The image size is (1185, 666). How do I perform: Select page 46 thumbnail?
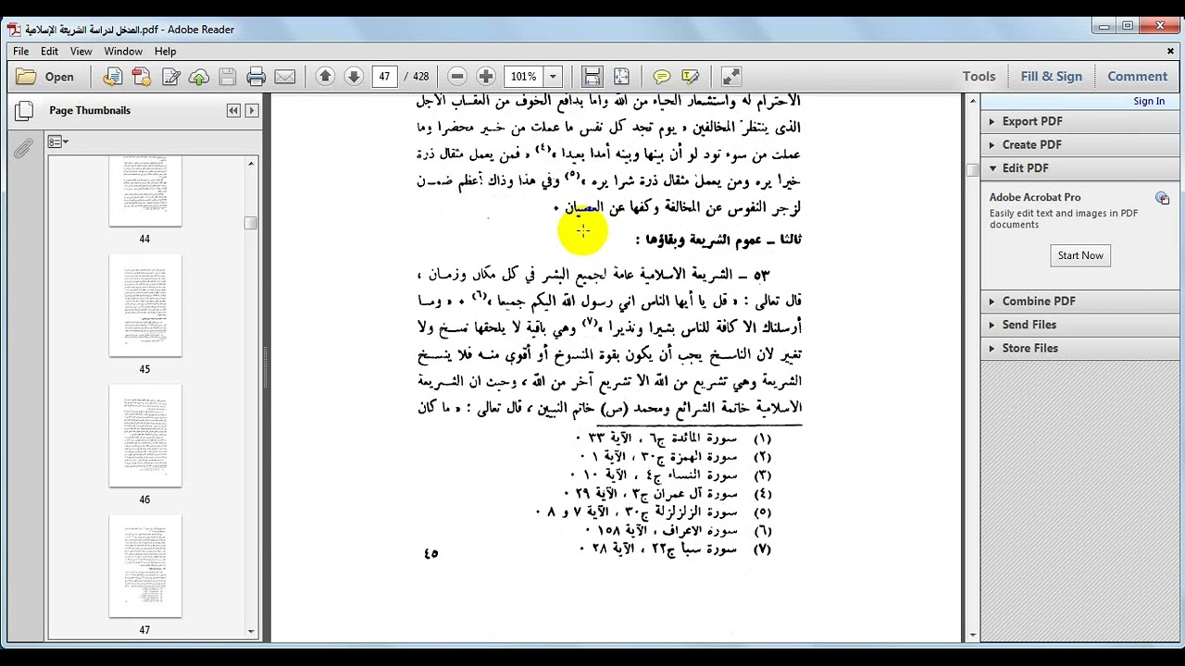point(145,436)
